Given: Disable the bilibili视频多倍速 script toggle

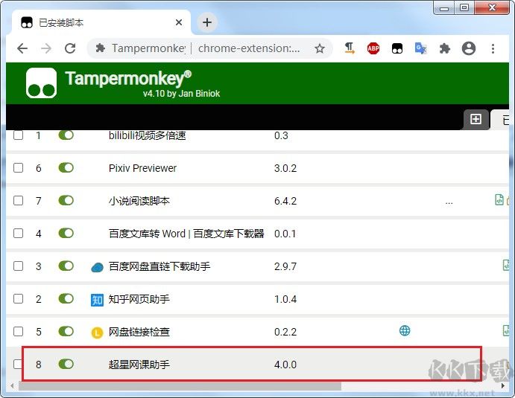Looking at the screenshot, I should (66, 135).
